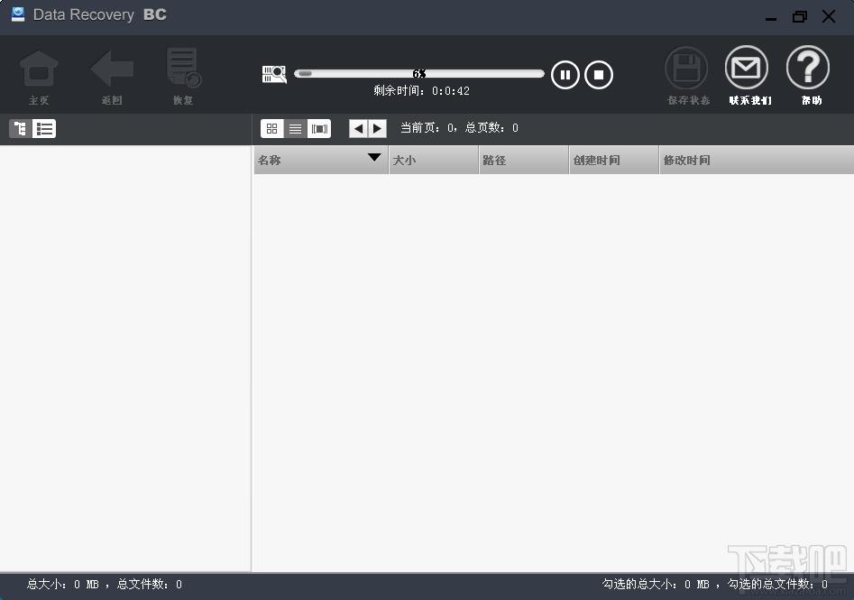Switch left panel to tree view
854x600 pixels.
pyautogui.click(x=19, y=129)
